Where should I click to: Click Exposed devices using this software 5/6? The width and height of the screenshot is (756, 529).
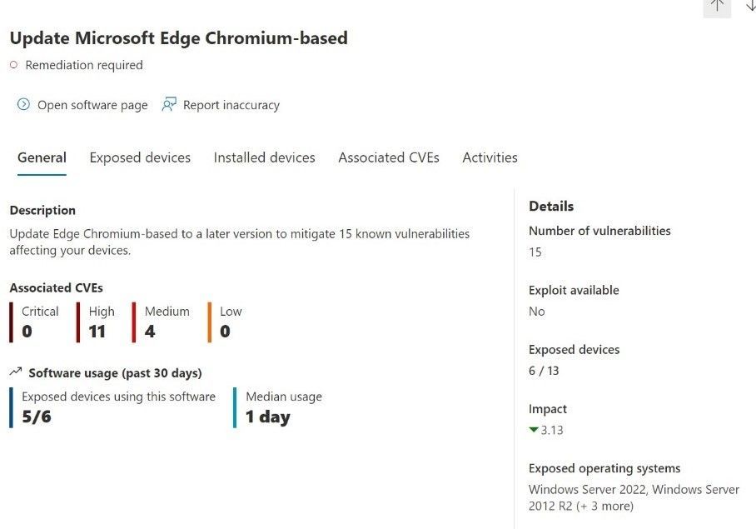37,417
